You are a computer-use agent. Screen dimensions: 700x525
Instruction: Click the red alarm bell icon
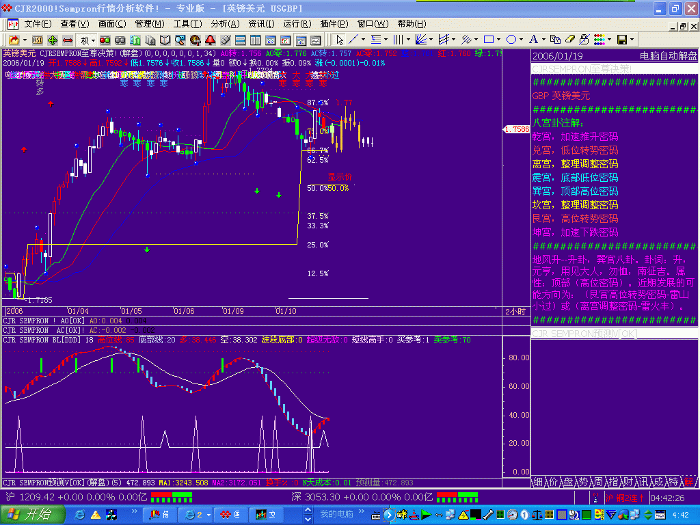211,40
